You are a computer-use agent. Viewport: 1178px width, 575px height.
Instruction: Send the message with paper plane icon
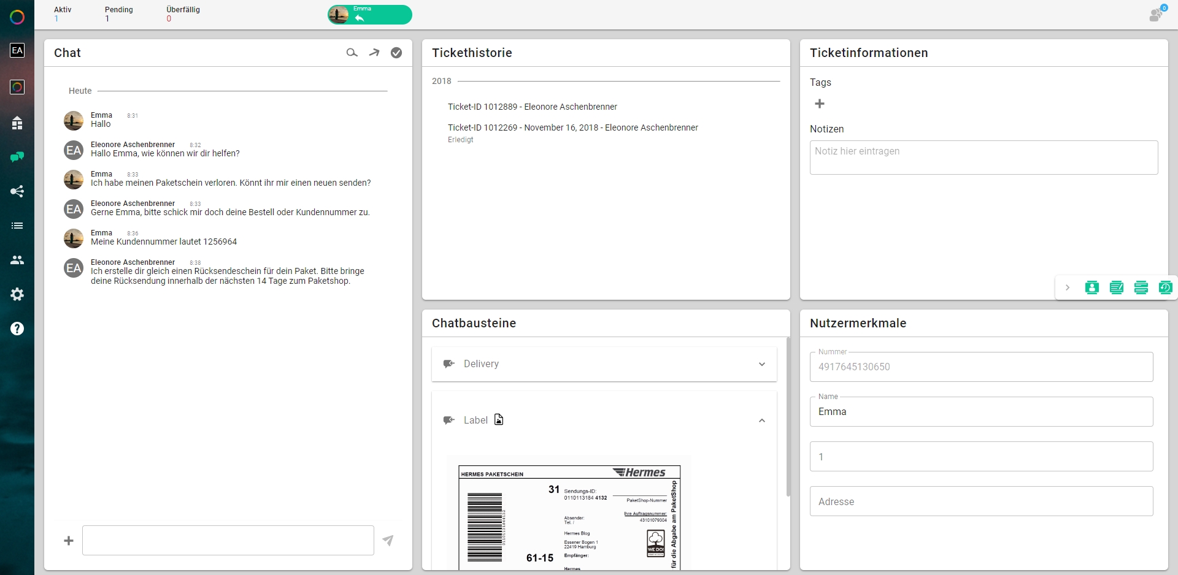click(388, 540)
